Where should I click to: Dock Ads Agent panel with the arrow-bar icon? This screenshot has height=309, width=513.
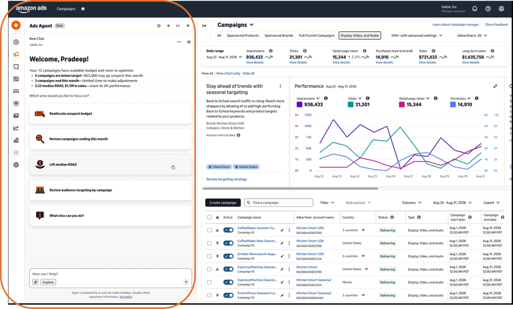(x=178, y=25)
